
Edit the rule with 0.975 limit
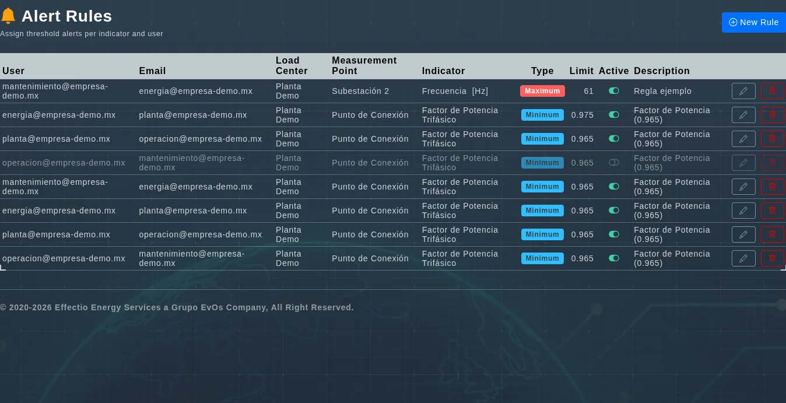pyautogui.click(x=743, y=115)
